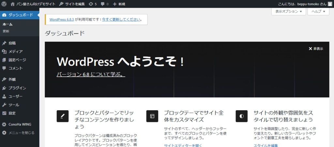Click the heading ブロックとパターンでリッチなコンテンツを作りましょう

[x=104, y=120]
